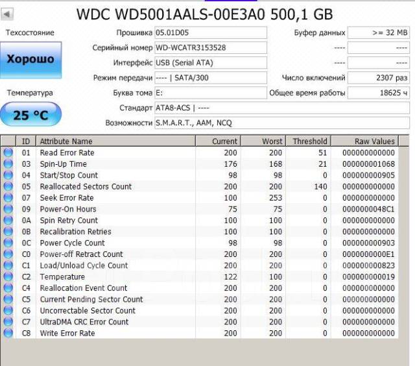Sort by Raw Values column header
The width and height of the screenshot is (415, 366).
tap(364, 141)
